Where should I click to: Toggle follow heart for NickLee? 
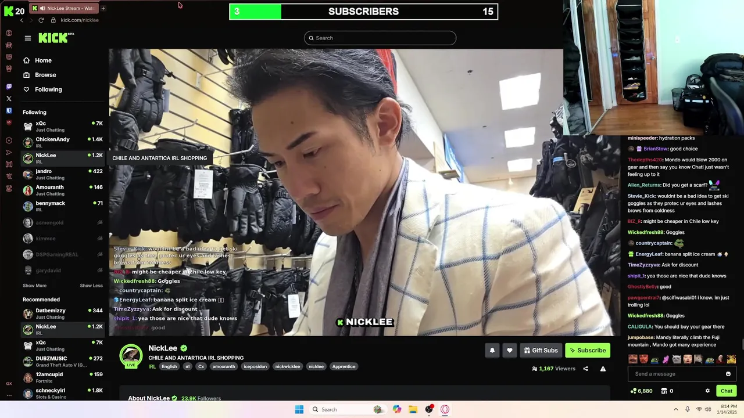[510, 350]
